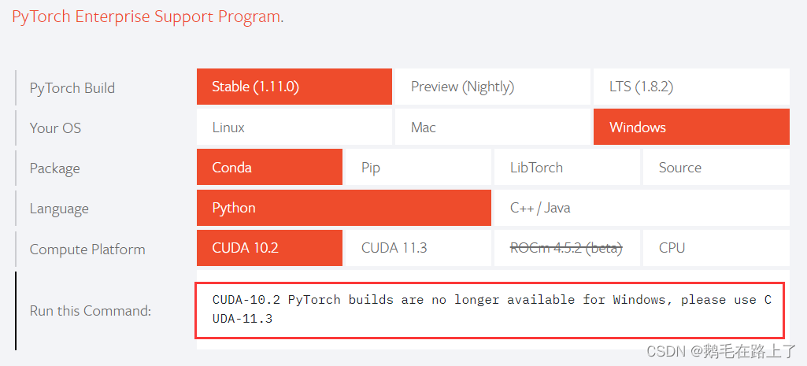This screenshot has height=366, width=807.
Task: Click the Your OS row label
Action: click(x=55, y=128)
